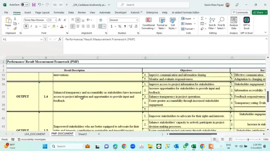Toggle Italic formatting button
The height and width of the screenshot is (151, 270).
point(31,26)
